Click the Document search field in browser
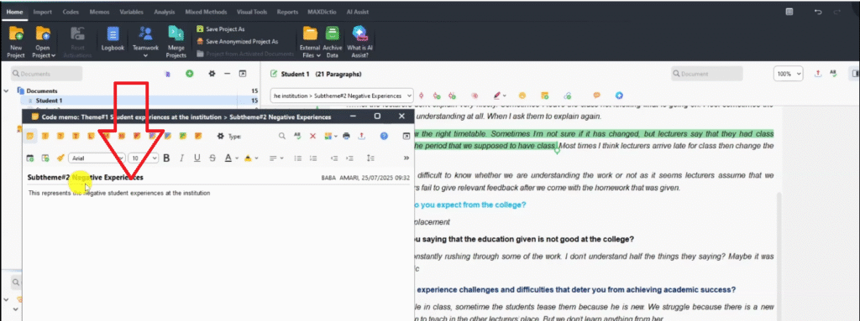This screenshot has height=321, width=860. (707, 74)
